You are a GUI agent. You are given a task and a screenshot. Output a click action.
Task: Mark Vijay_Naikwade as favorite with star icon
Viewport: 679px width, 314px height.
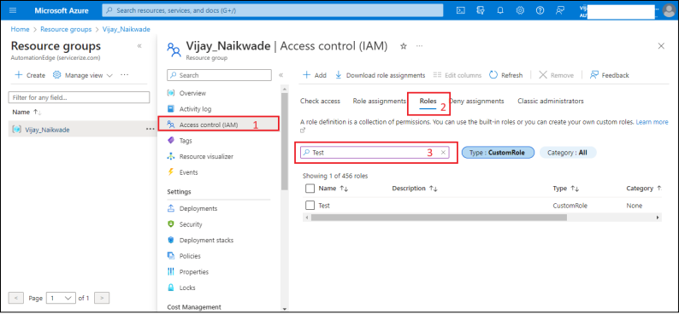tap(403, 46)
